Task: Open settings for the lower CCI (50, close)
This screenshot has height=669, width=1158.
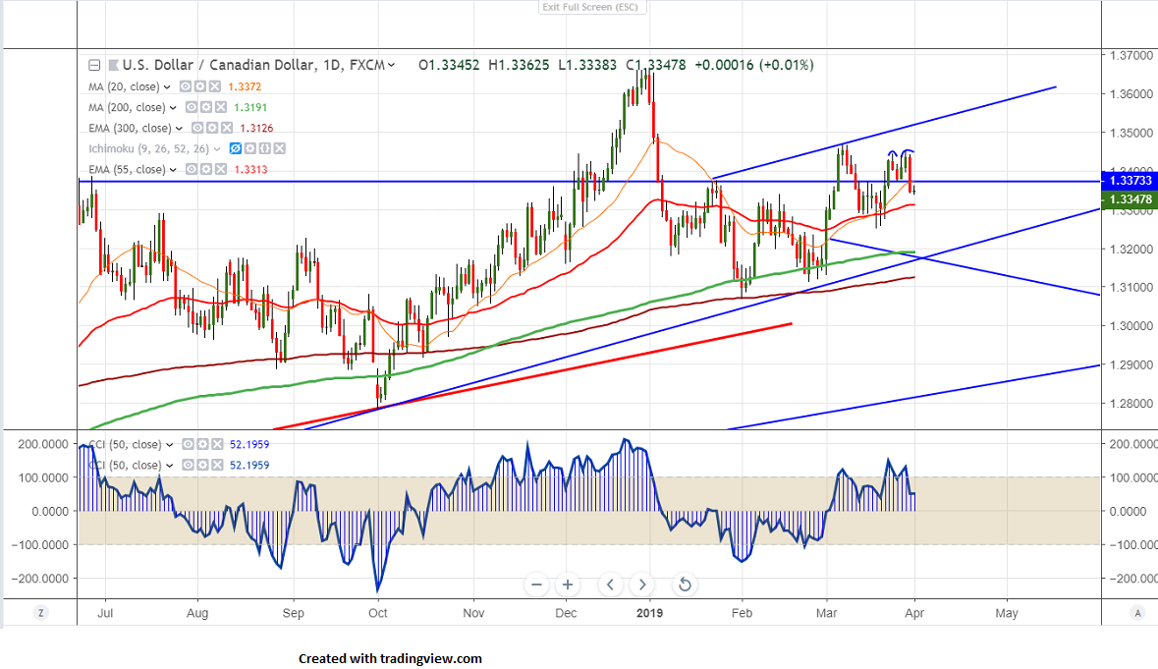Action: click(202, 466)
